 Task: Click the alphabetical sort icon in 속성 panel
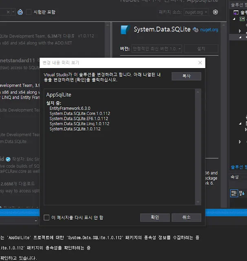[242, 193]
